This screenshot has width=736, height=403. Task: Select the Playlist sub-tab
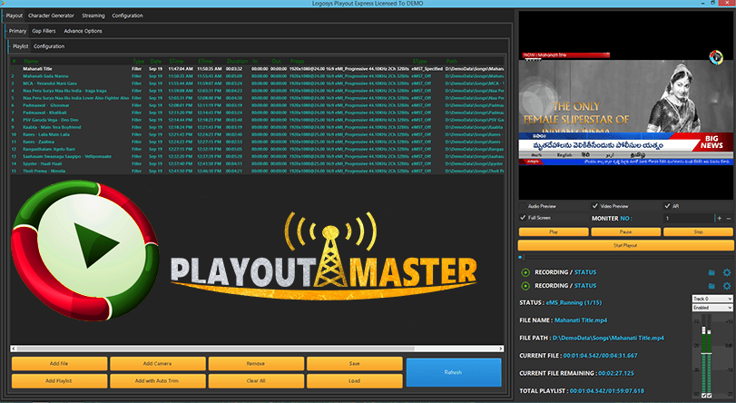coord(20,46)
